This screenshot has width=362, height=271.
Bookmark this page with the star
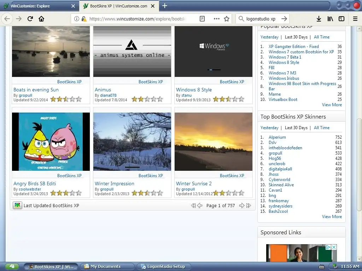click(227, 19)
